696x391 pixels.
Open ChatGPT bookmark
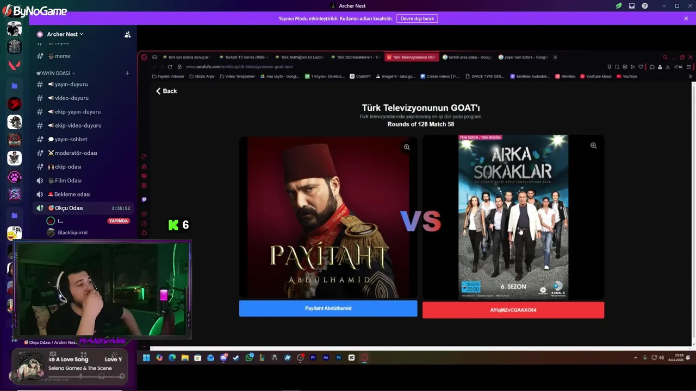point(360,77)
